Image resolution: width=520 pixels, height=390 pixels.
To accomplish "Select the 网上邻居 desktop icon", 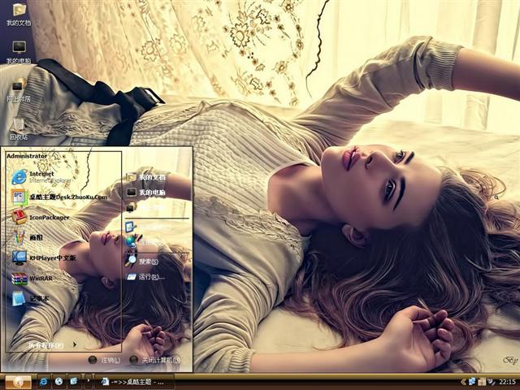I will click(x=18, y=88).
